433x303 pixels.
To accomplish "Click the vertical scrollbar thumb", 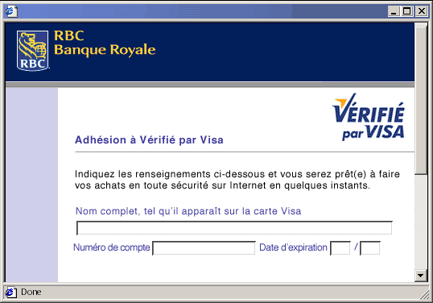I will [x=421, y=101].
